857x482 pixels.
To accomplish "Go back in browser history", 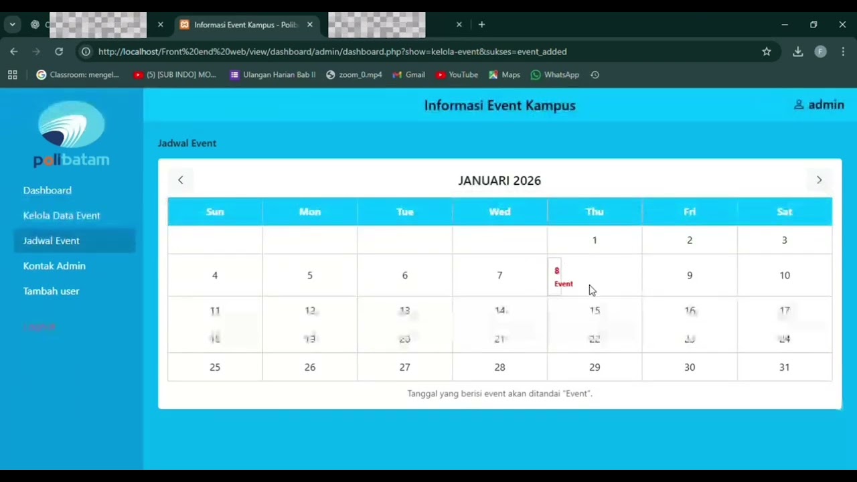I will point(14,52).
